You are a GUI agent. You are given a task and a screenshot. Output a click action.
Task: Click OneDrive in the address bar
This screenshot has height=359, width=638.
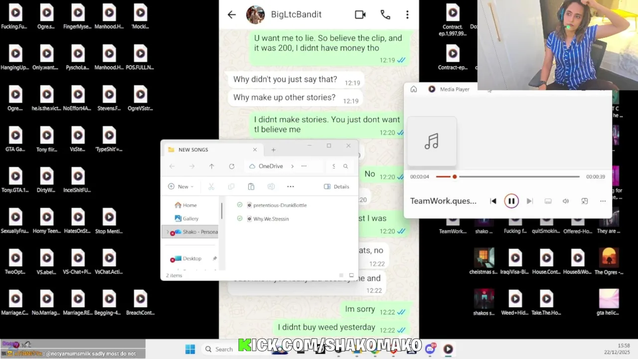point(271,166)
